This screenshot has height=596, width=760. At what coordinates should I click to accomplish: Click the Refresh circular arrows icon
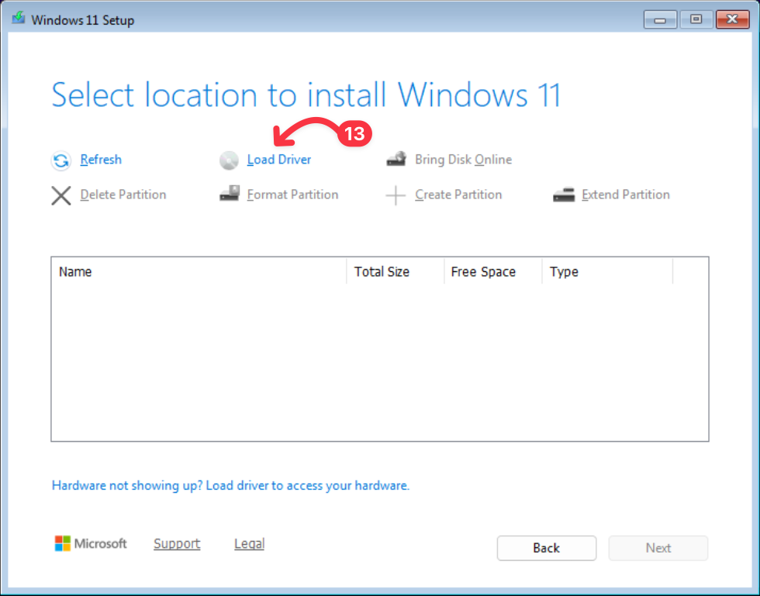(x=61, y=160)
